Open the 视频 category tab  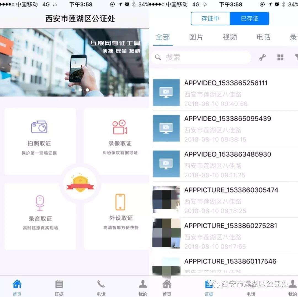[230, 37]
